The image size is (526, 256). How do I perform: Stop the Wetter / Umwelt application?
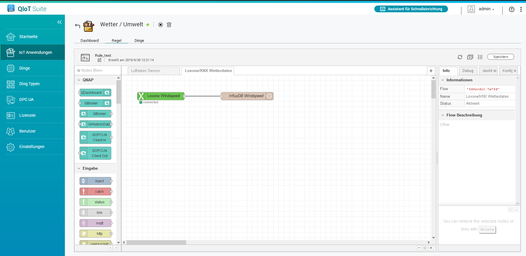click(x=160, y=25)
